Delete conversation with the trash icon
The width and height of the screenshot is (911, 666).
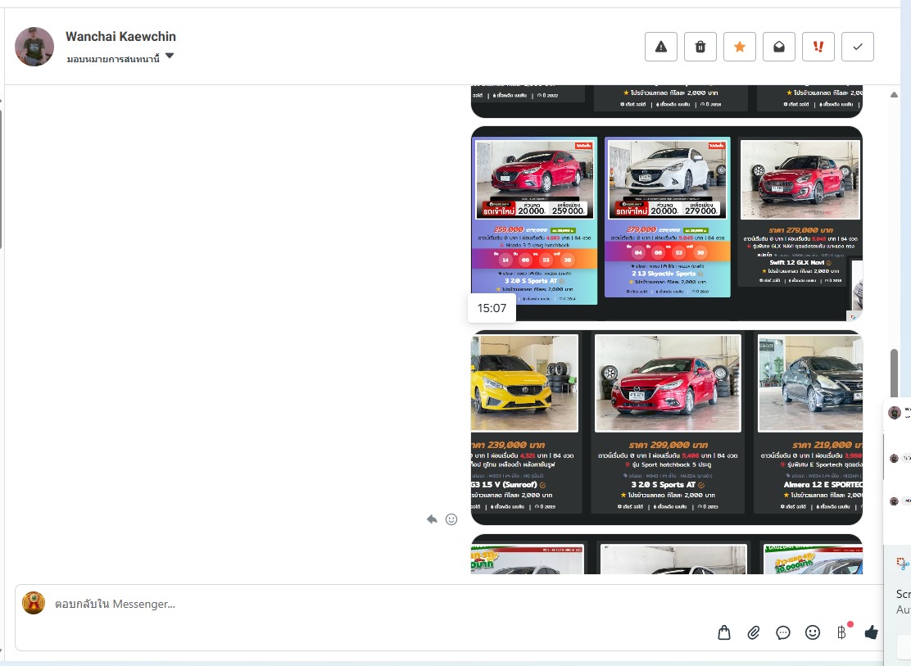[700, 47]
